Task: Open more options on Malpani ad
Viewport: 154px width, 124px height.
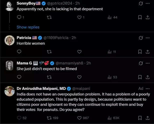Action: pos(147,88)
